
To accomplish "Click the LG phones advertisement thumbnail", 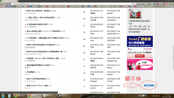I will tap(135, 14).
